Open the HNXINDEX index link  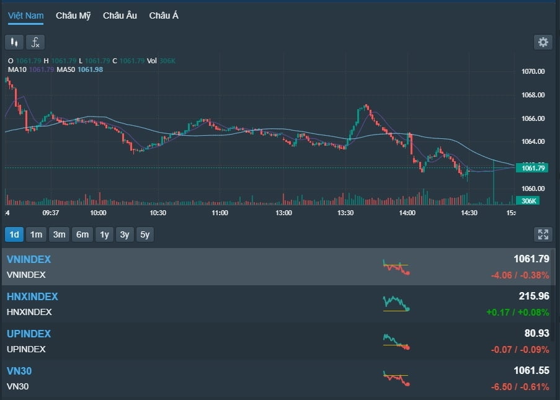click(x=32, y=296)
